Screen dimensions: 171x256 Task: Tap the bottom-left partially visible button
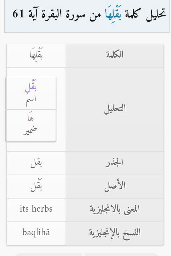(48, 255)
